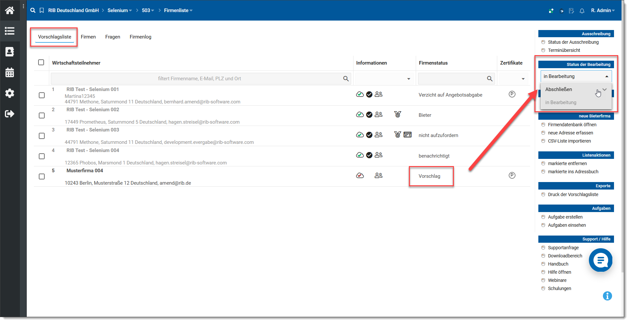Open the chat bubble support widget
Viewport: 629px width, 322px height.
coord(601,260)
